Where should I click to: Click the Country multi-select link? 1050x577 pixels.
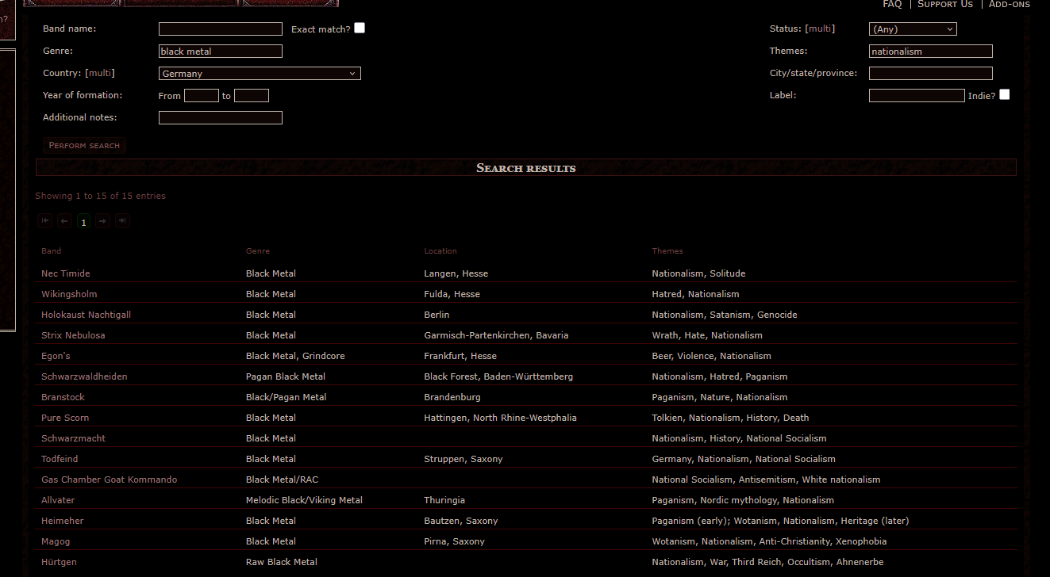pyautogui.click(x=100, y=73)
